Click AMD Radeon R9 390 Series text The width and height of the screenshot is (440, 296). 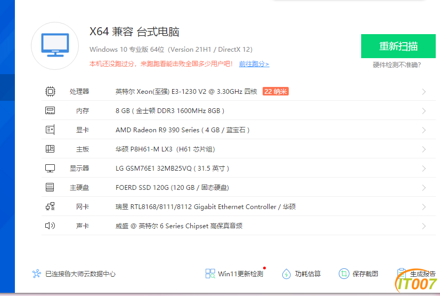tap(182, 130)
